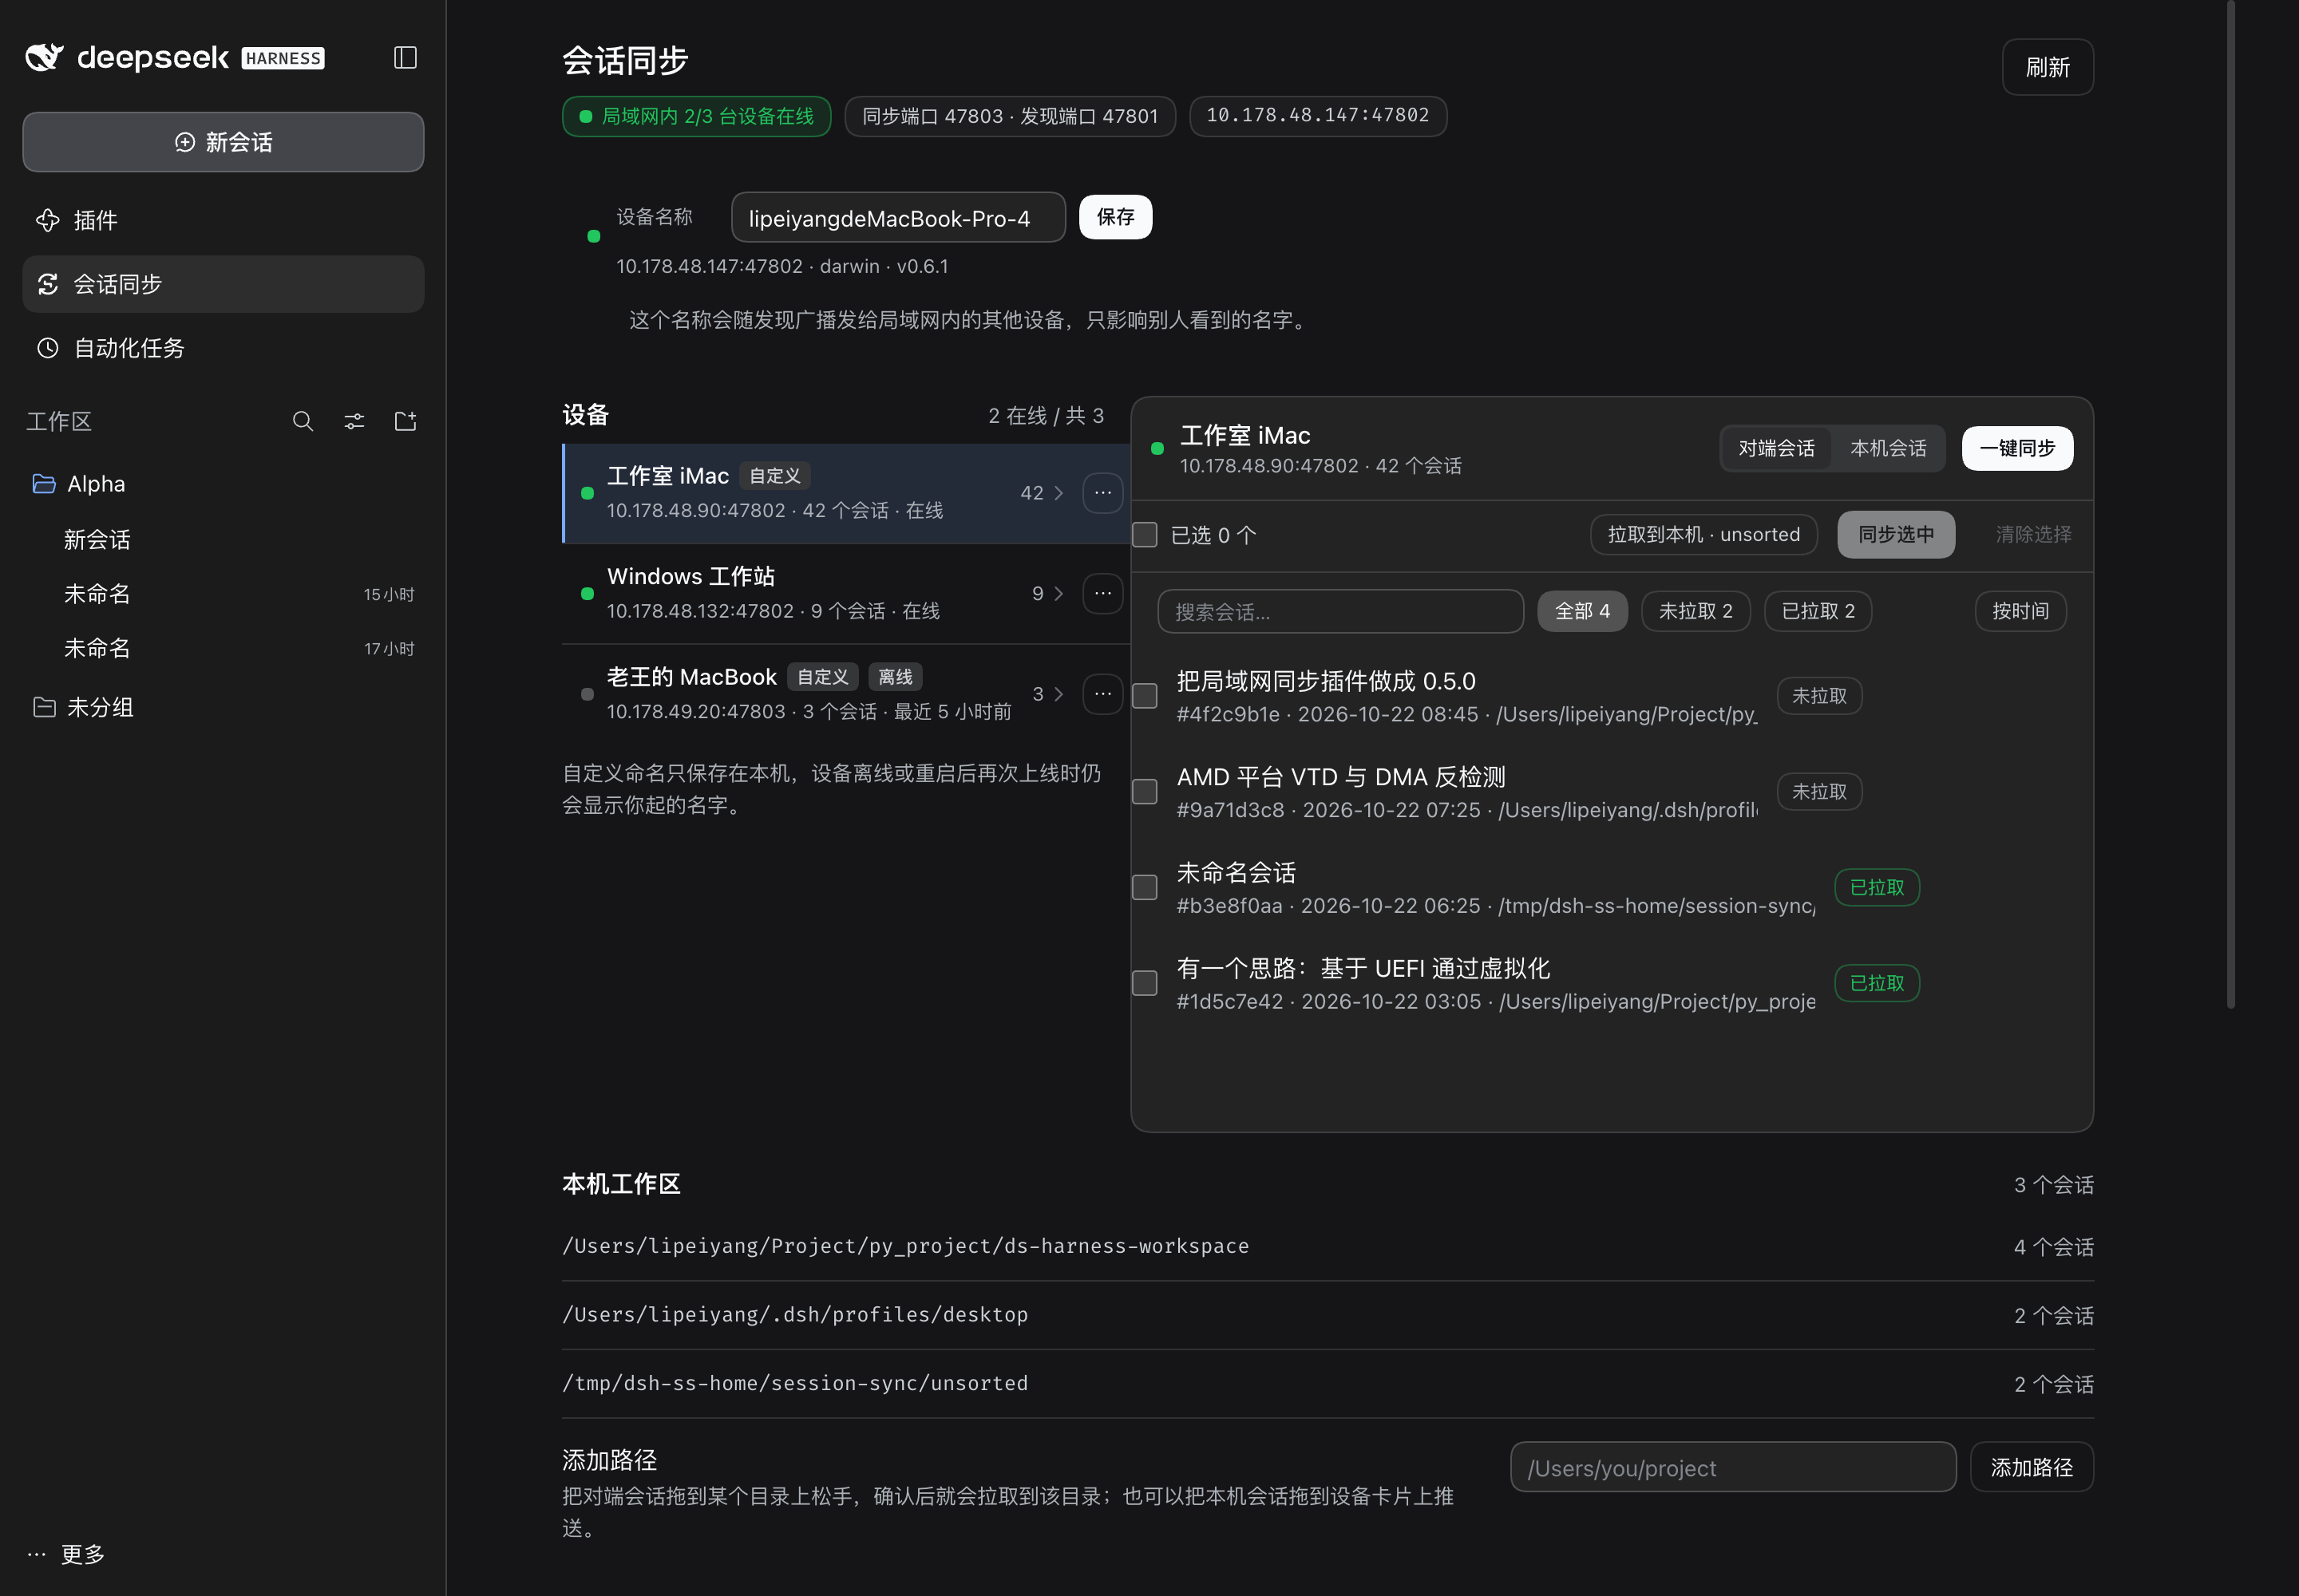
Task: Click the 一键同步 button
Action: 2017,448
